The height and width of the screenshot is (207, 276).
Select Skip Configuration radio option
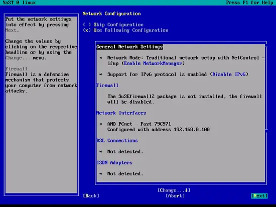tap(113, 25)
